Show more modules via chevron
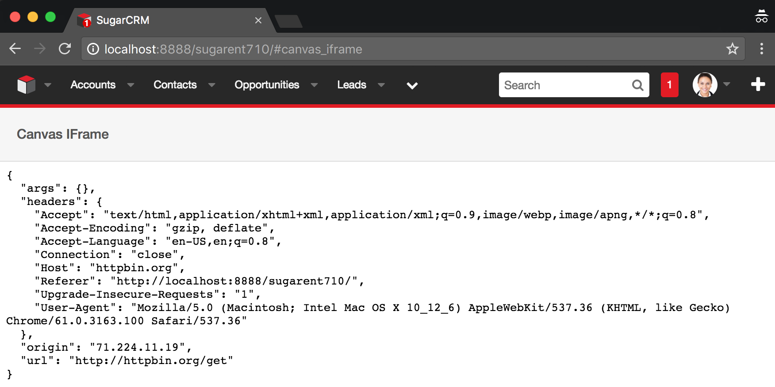Screen dimensions: 775x387 click(x=412, y=85)
